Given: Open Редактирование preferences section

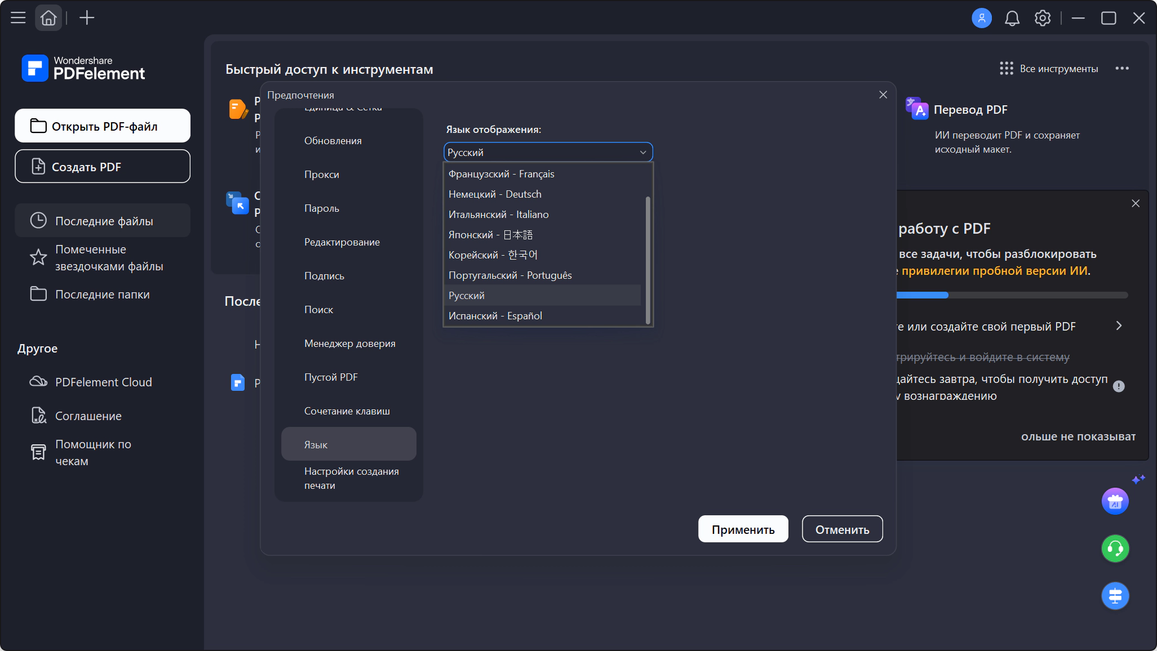Looking at the screenshot, I should click(348, 242).
